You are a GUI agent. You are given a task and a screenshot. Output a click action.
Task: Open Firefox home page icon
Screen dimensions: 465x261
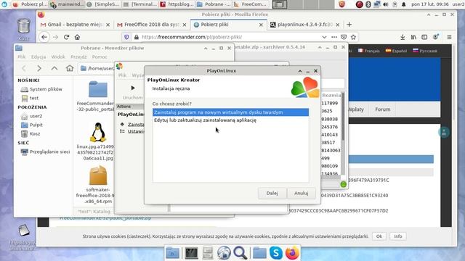(x=78, y=37)
